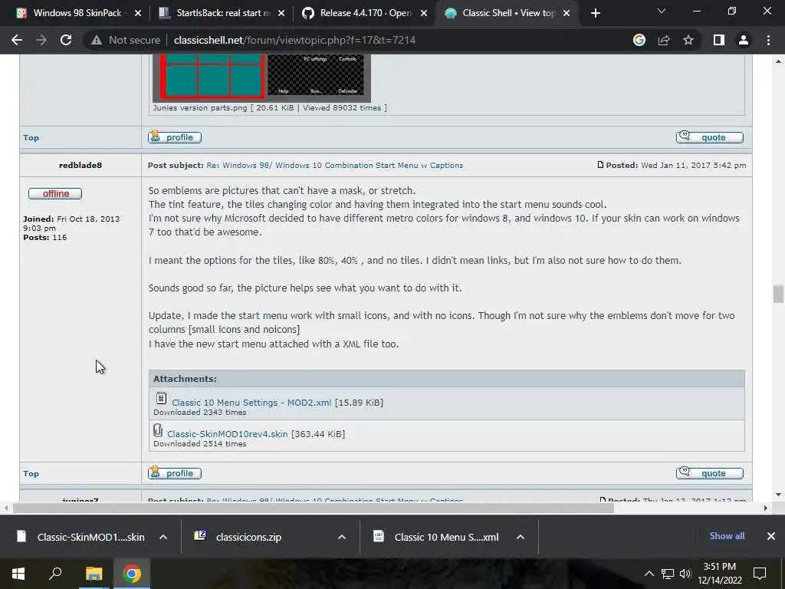Click the post icon beside Posted Jan 11
This screenshot has width=785, height=589.
(x=600, y=165)
